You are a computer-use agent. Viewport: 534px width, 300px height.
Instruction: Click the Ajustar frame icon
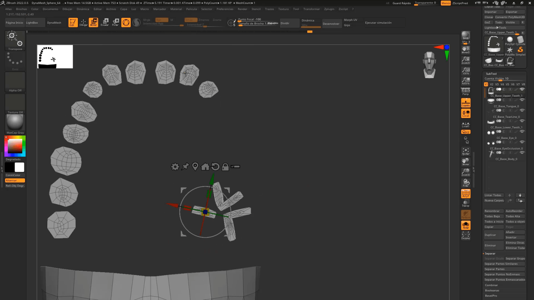click(x=466, y=151)
